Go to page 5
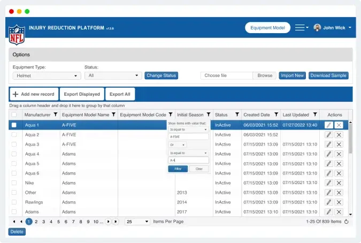361x243 pixels. [x=58, y=222]
